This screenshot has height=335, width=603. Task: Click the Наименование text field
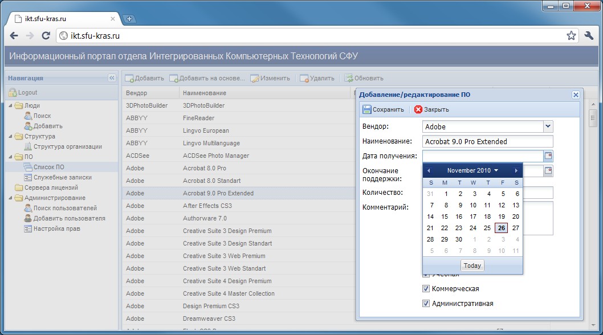click(488, 141)
